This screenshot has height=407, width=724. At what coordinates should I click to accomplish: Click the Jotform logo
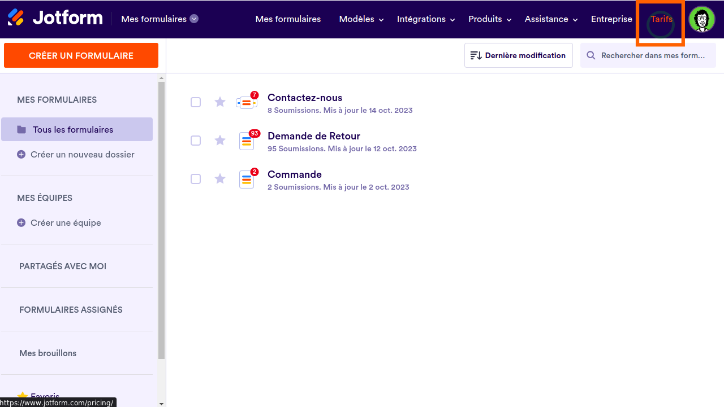[x=55, y=17]
